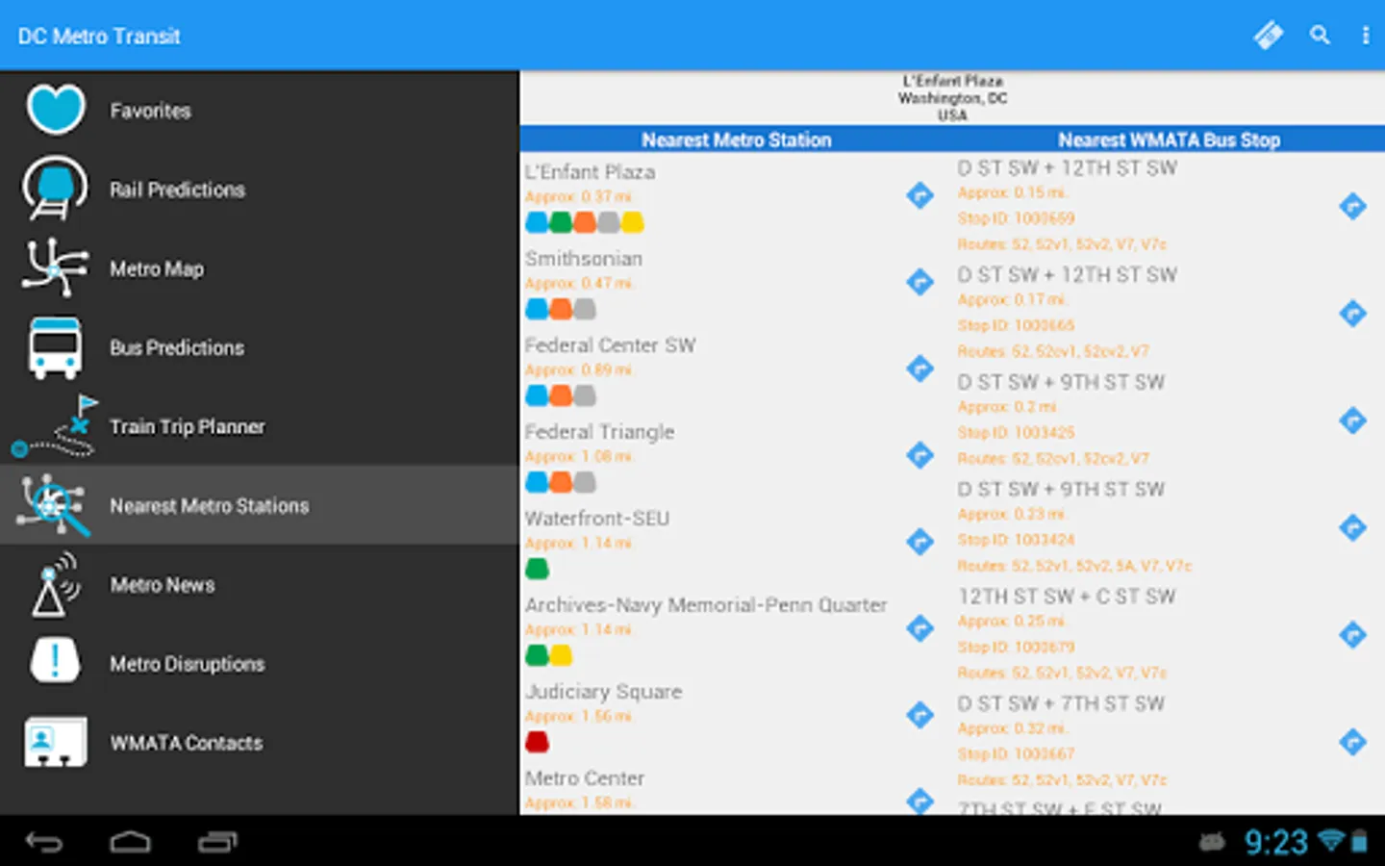The width and height of the screenshot is (1385, 866).
Task: Tap the ticket icon in the top bar
Action: click(1269, 36)
